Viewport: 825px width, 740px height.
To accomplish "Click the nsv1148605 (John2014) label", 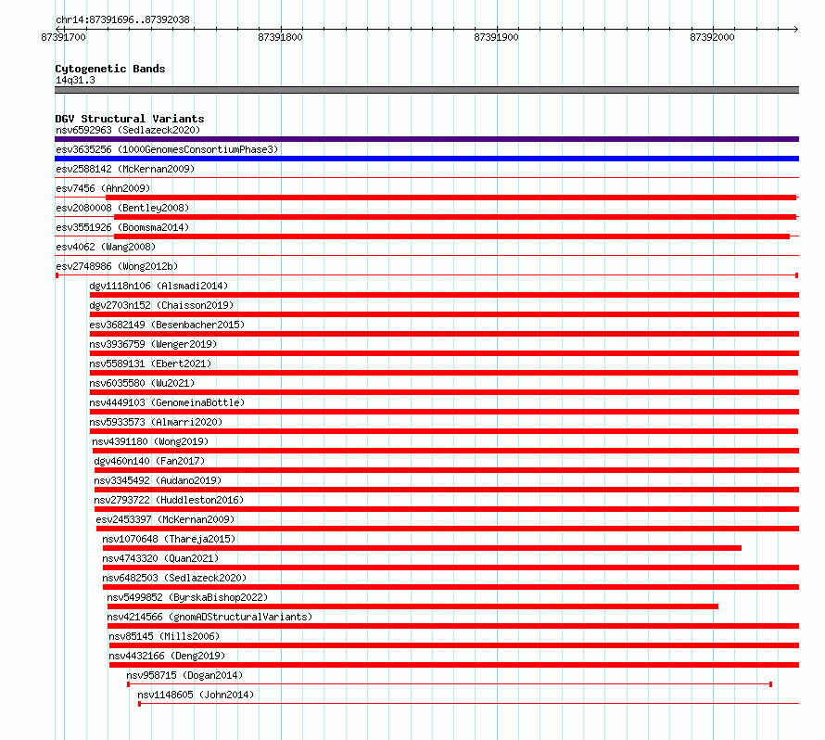I will tap(196, 695).
